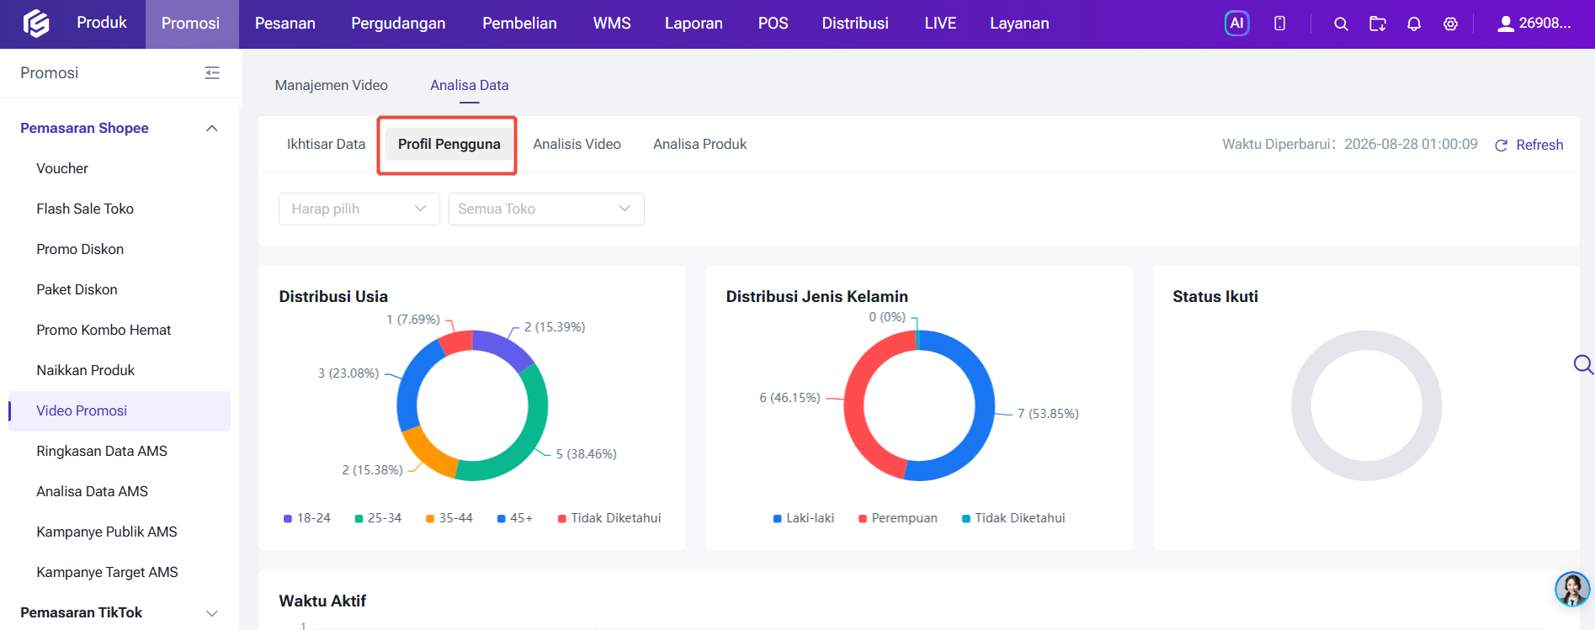Open the mobile device icon
1595x630 pixels.
point(1279,24)
